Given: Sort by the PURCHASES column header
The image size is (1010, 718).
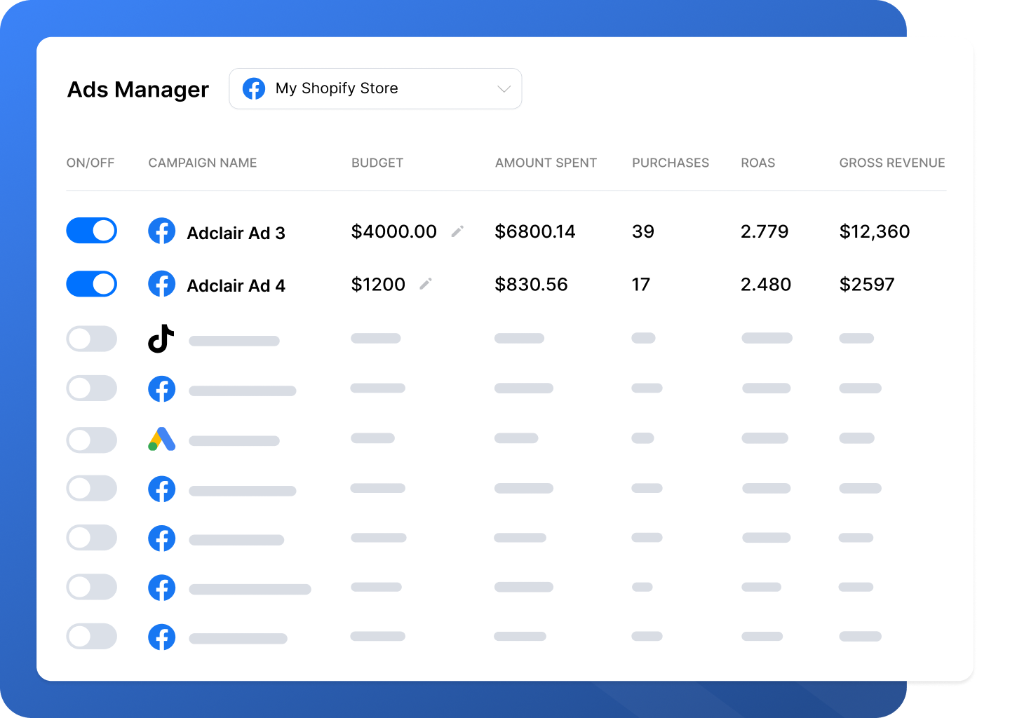Looking at the screenshot, I should click(x=671, y=163).
